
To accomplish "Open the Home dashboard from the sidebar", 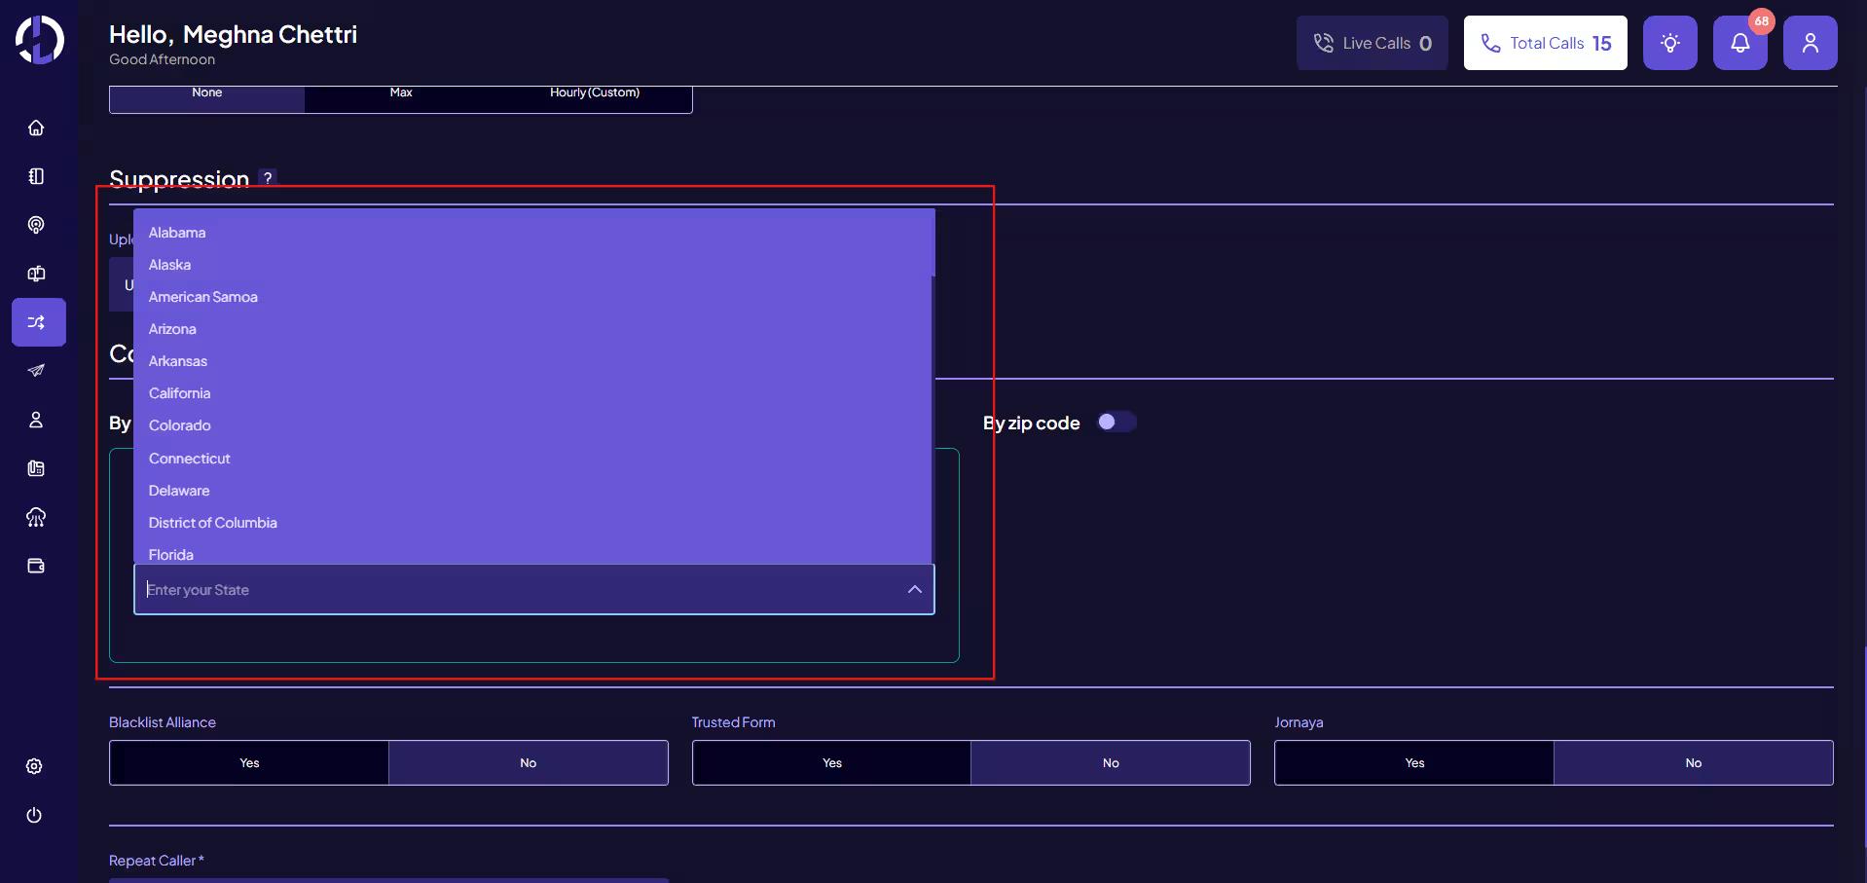I will pyautogui.click(x=36, y=128).
